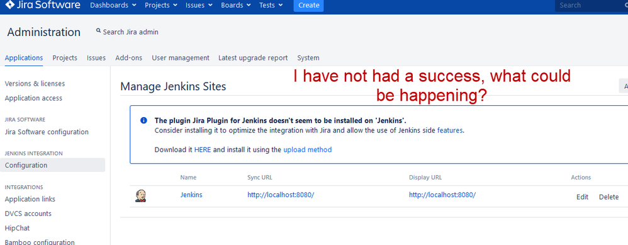Image resolution: width=628 pixels, height=245 pixels.
Task: Open Bamboo configuration in sidebar
Action: pyautogui.click(x=40, y=242)
